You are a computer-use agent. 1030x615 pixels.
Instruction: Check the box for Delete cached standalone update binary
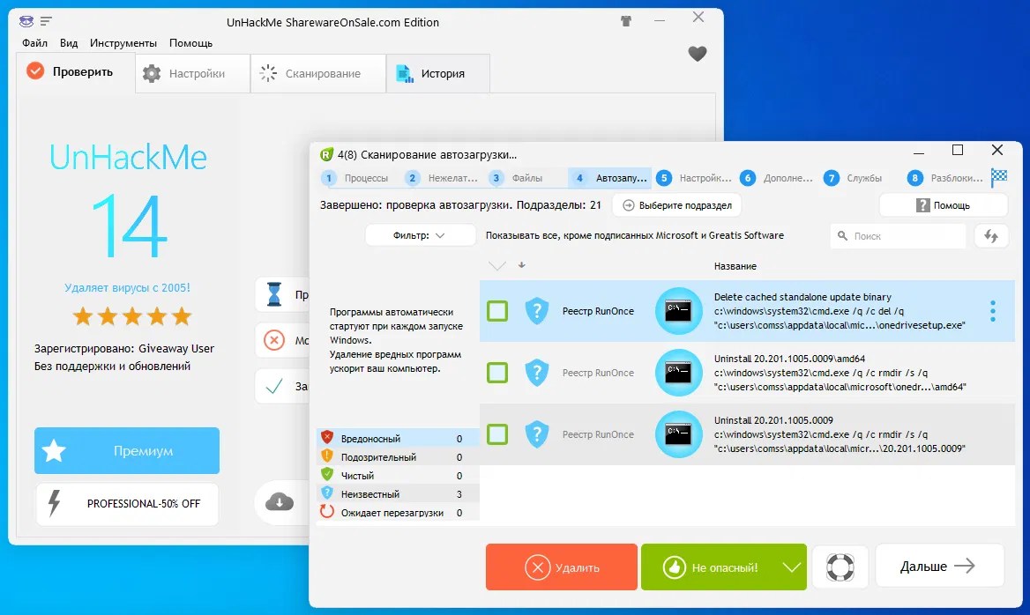coord(496,311)
